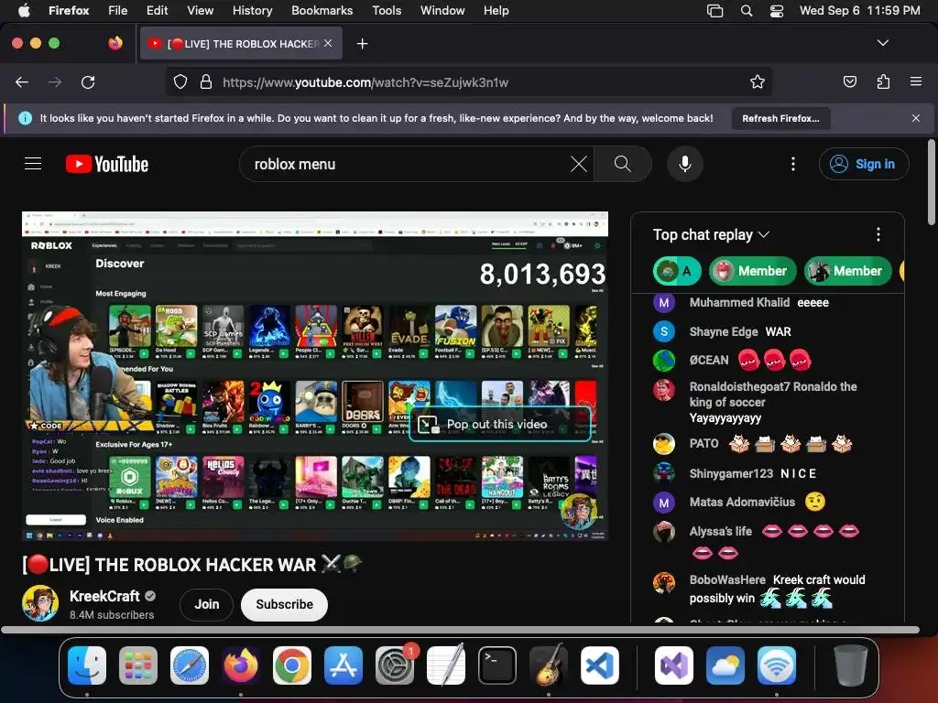Open the Trash in the Dock
Viewport: 938px width, 703px height.
tap(851, 665)
